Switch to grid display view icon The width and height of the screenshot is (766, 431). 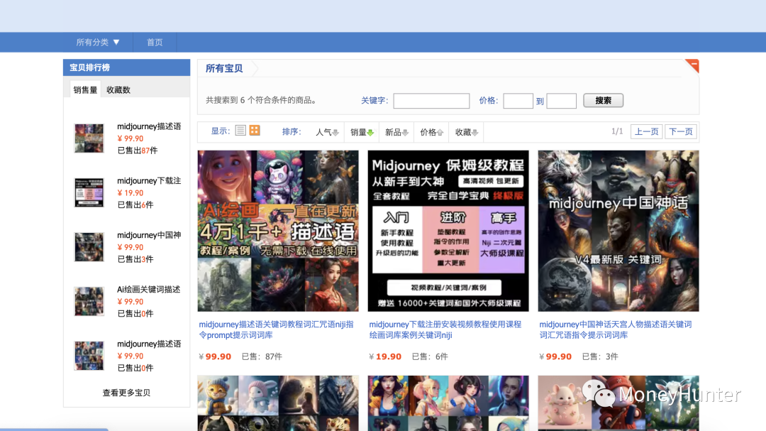coord(255,131)
